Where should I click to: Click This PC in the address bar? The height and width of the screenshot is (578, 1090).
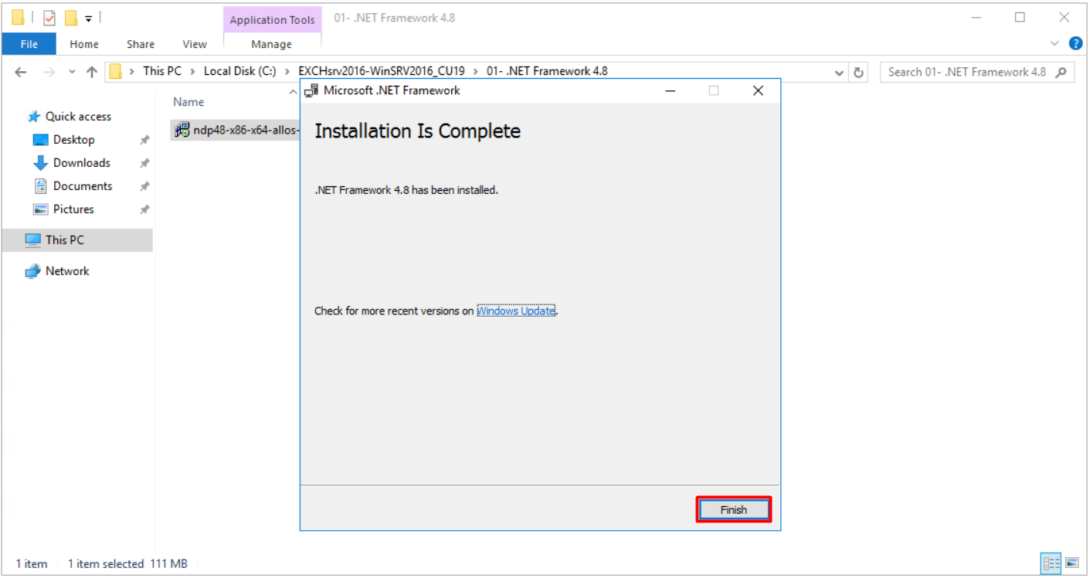point(162,71)
